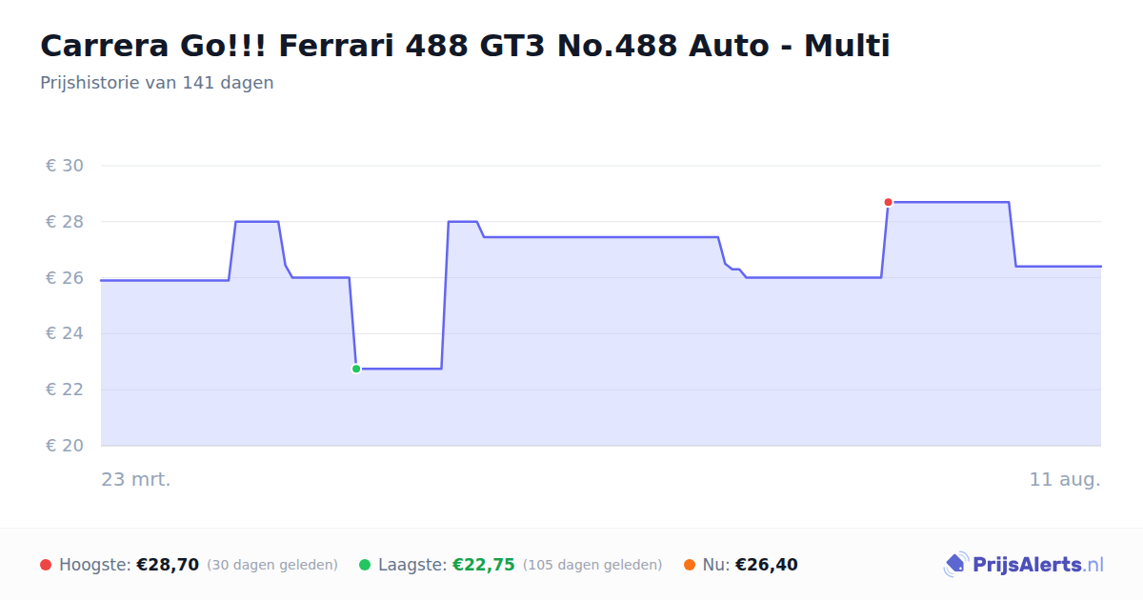Image resolution: width=1143 pixels, height=600 pixels.
Task: Click the red highest-price dot on the chart
Action: (888, 202)
